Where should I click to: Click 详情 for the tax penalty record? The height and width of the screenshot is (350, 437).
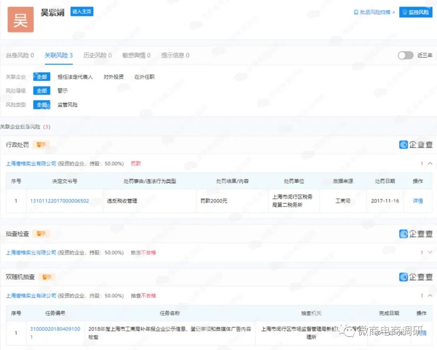coord(418,201)
